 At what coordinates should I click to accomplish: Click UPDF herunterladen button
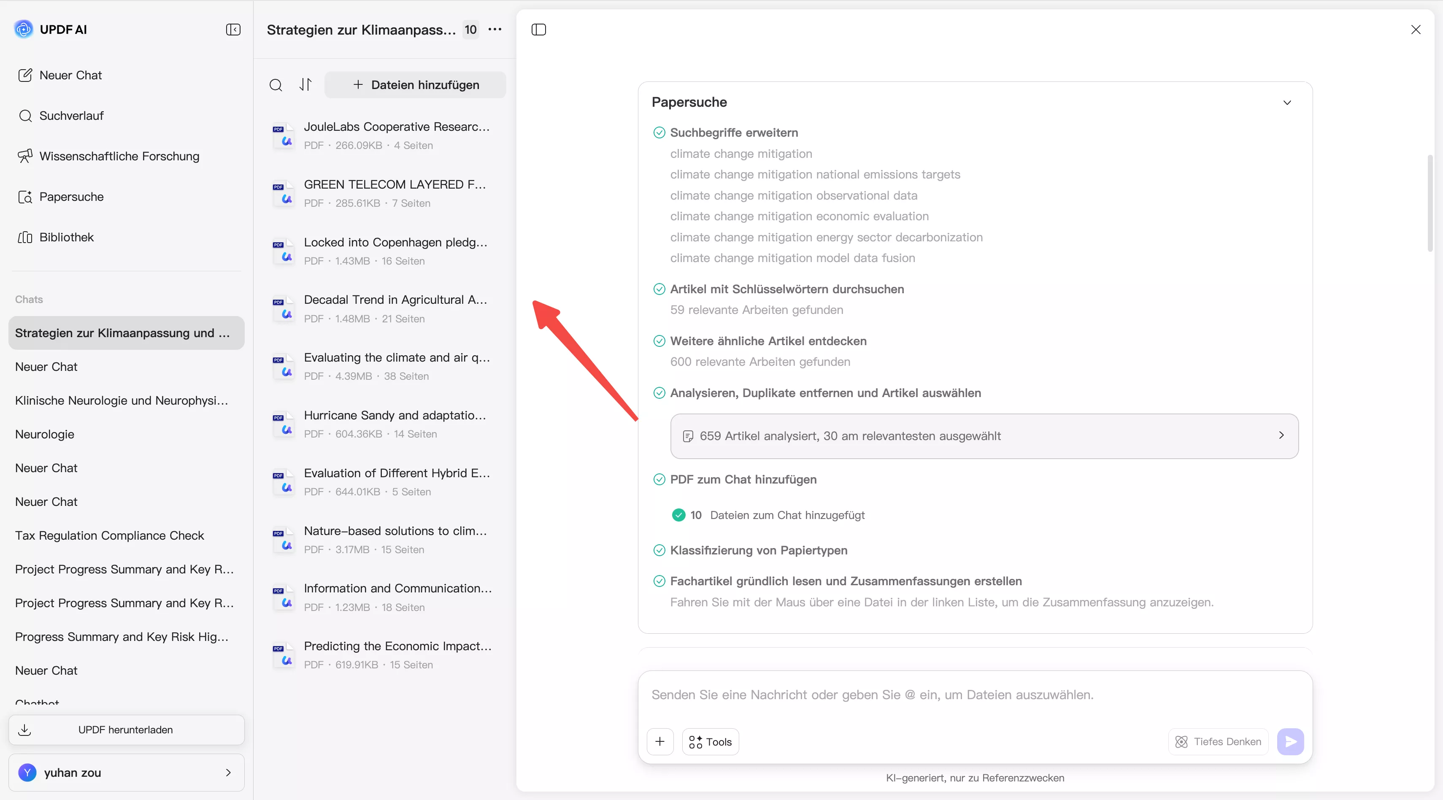pos(126,730)
